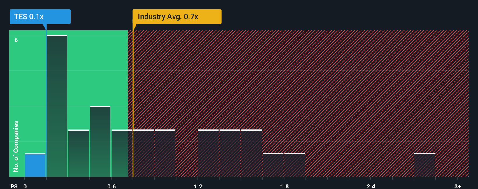Click the y-axis value 6
Screen dimensions: 478x189
click(16, 40)
